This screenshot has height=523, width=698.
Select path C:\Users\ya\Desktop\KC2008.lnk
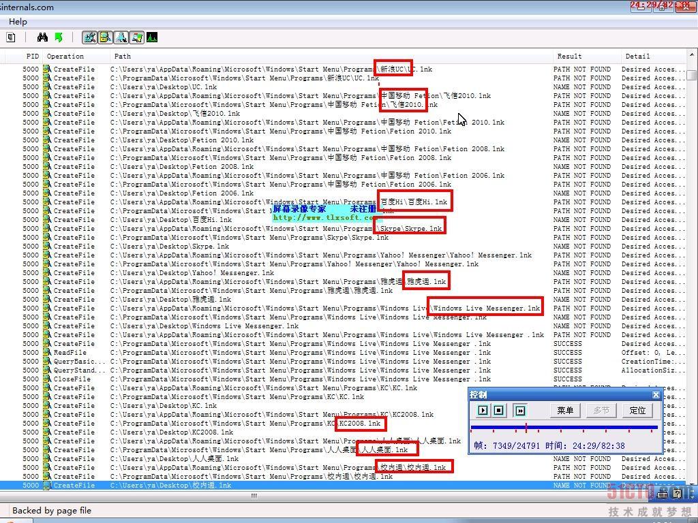(171, 432)
